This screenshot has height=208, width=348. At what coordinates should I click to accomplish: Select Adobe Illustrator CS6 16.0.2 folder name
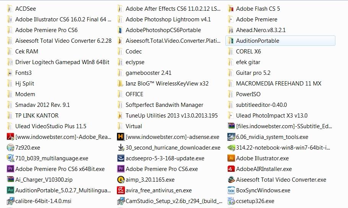tap(63, 19)
